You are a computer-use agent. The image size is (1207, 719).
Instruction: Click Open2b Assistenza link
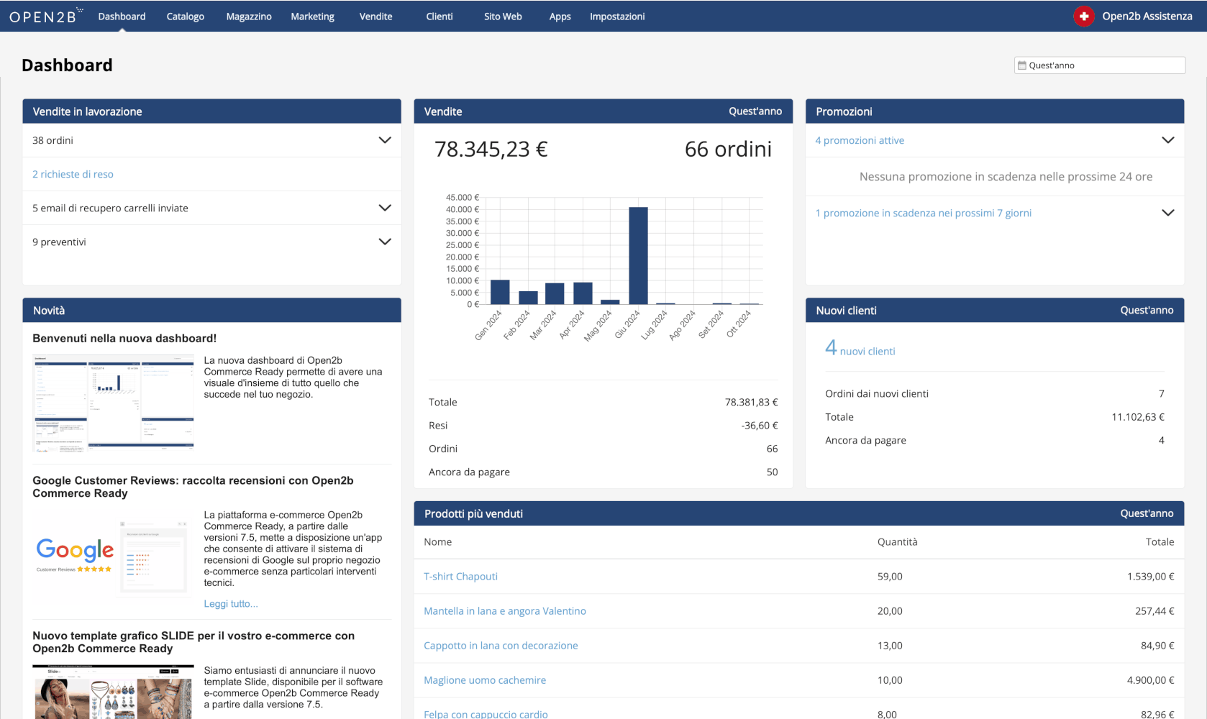click(x=1147, y=17)
